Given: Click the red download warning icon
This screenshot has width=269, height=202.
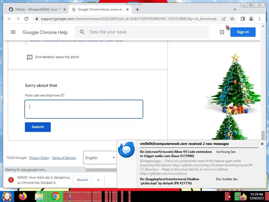Looking at the screenshot, I should coord(11,180).
